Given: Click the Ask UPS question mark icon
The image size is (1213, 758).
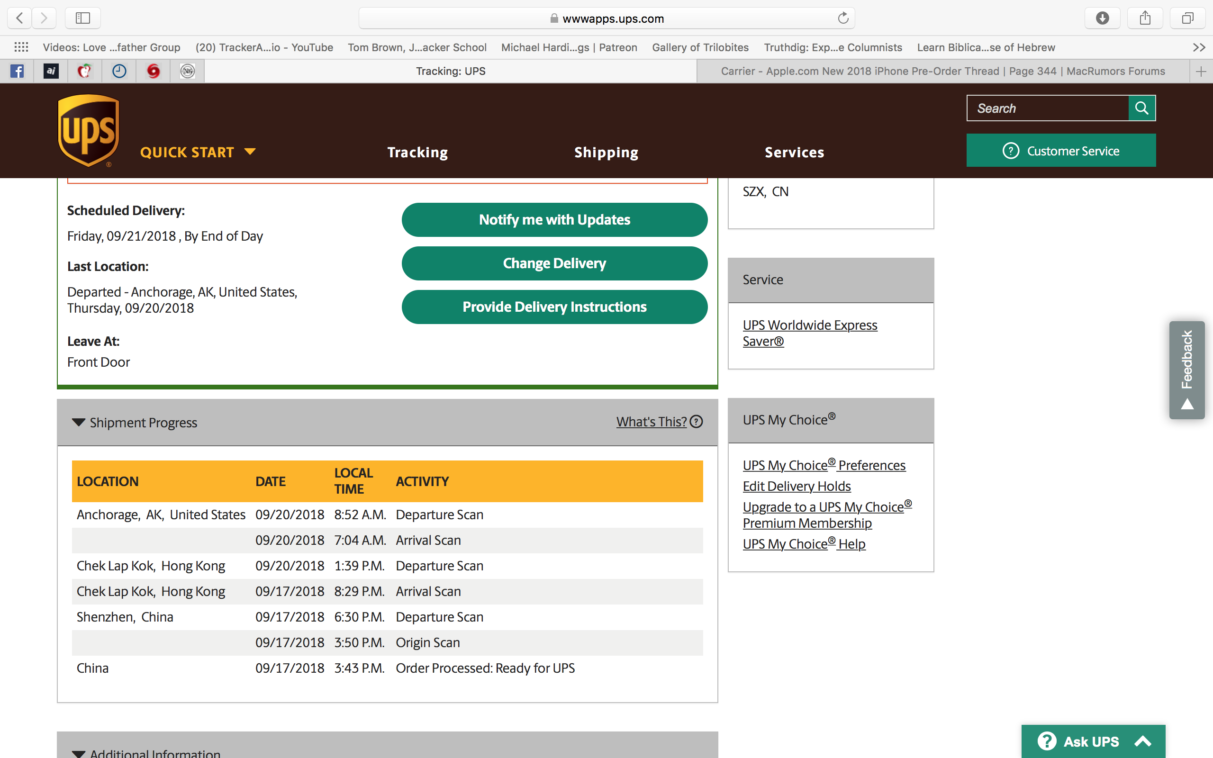Looking at the screenshot, I should [1047, 741].
